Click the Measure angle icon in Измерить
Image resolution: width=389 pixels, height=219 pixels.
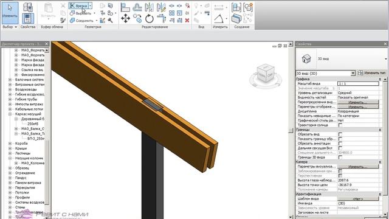[x=219, y=19]
